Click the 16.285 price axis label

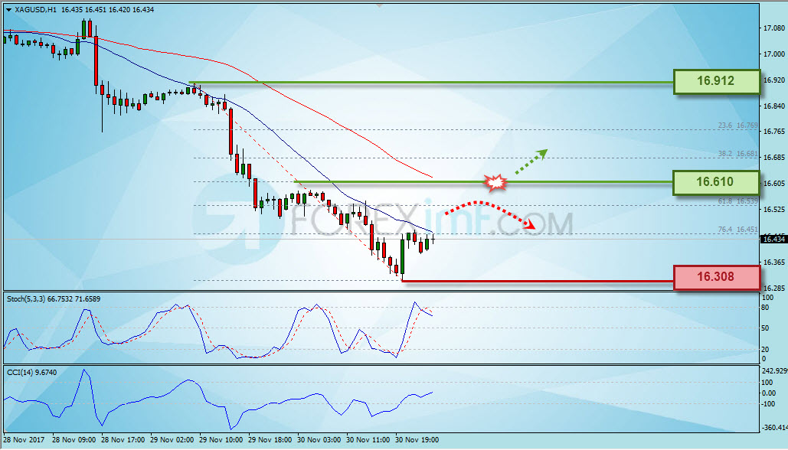pos(774,289)
